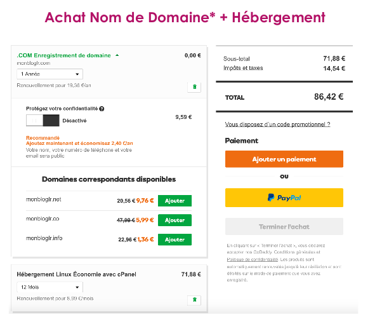
Task: Remove the Linux hosting item via trash icon
Action: [194, 300]
